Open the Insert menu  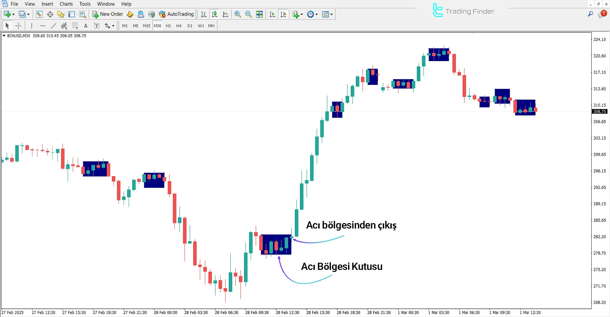click(x=47, y=4)
